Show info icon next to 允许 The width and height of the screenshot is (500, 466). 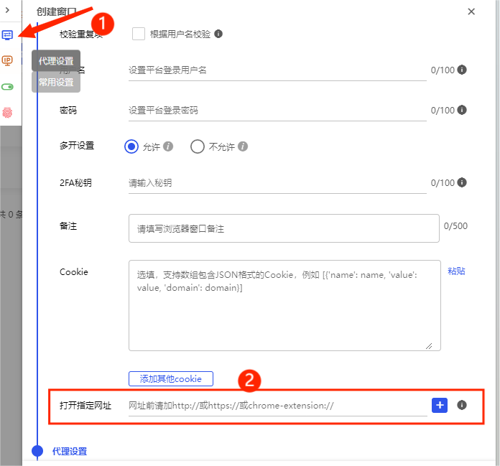pos(168,146)
